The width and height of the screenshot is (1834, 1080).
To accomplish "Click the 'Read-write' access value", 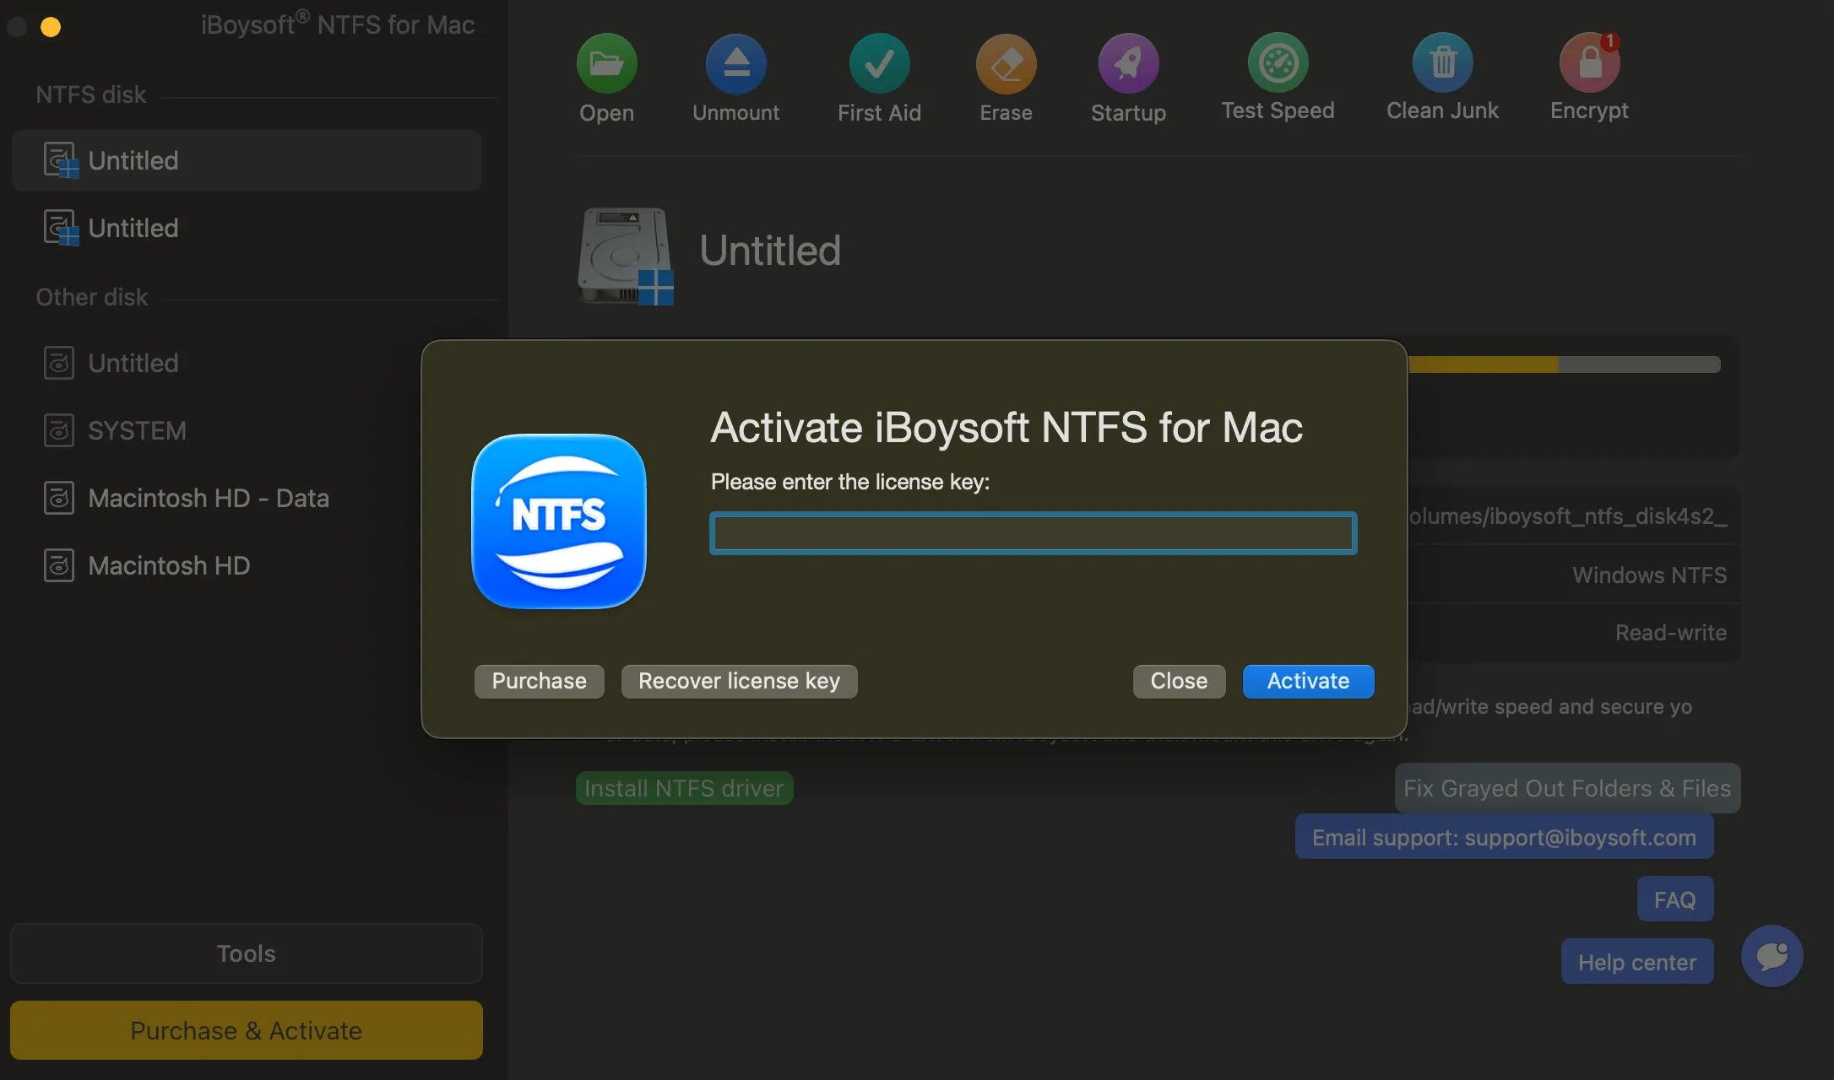I will [1670, 633].
